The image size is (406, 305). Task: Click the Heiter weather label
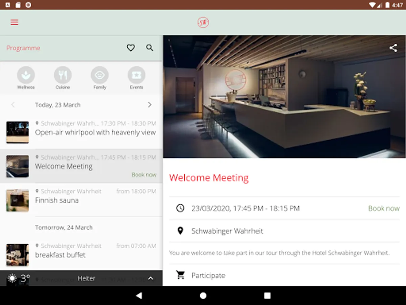tap(86, 278)
